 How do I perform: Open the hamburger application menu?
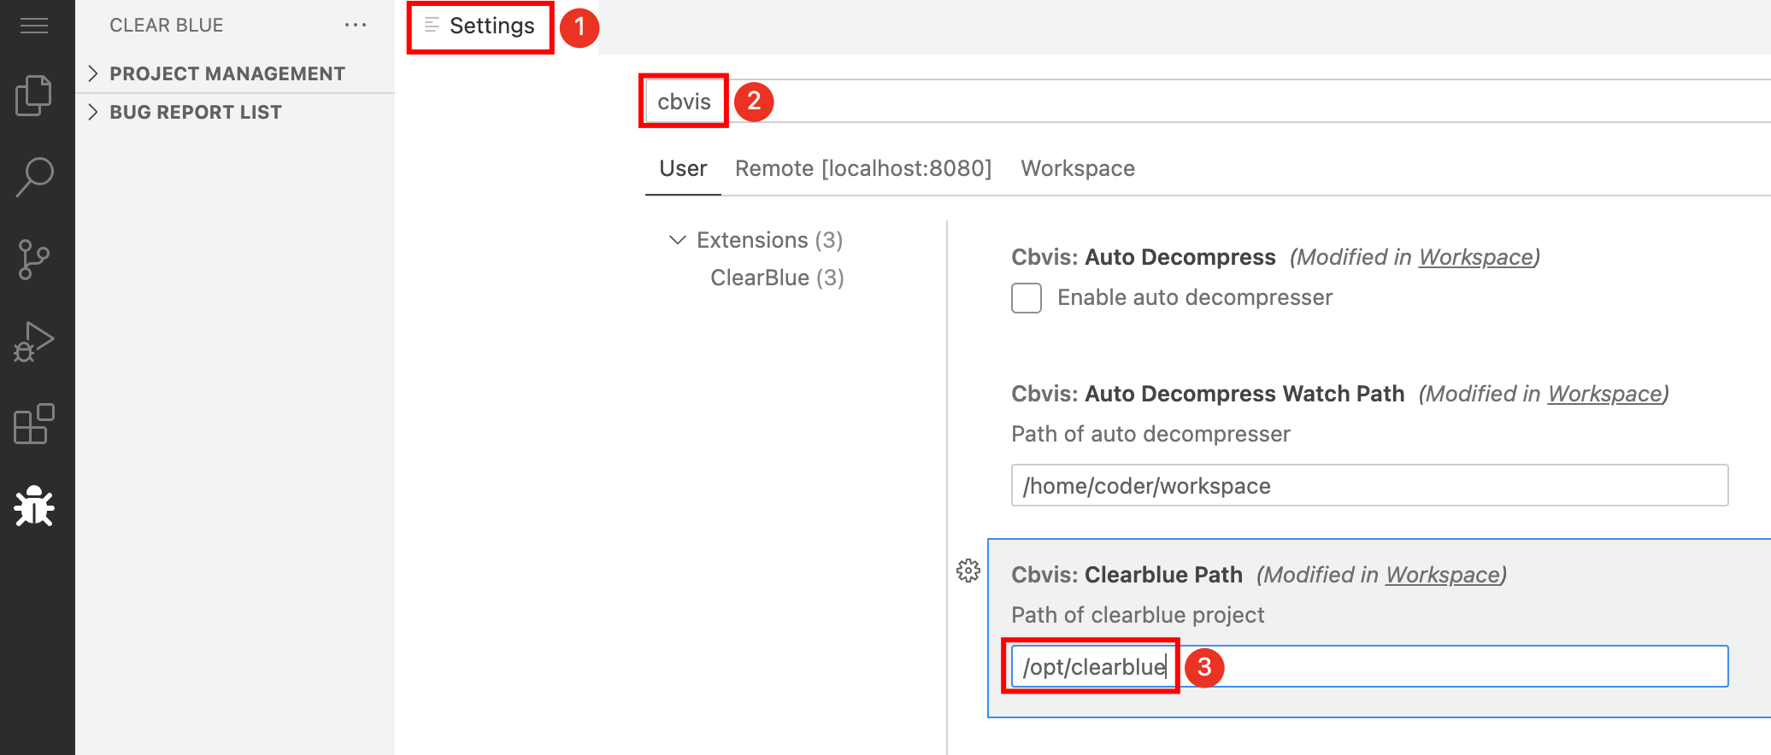[34, 26]
